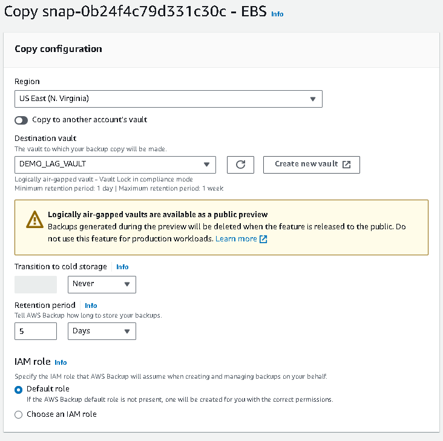The width and height of the screenshot is (443, 441).
Task: Open the cold storage Never dropdown
Action: click(x=102, y=284)
